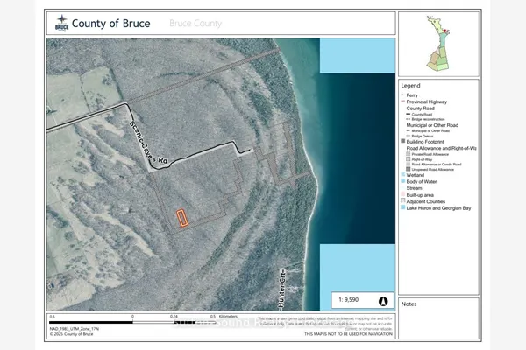Click the Private Road Allowance legend box
This screenshot has width=526, height=350.
click(409, 154)
